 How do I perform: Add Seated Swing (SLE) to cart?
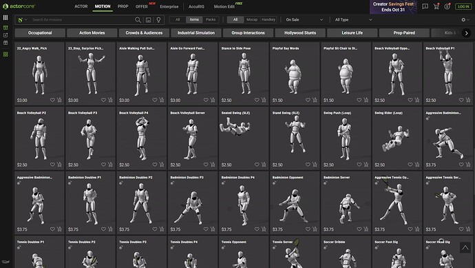pyautogui.click(x=264, y=165)
